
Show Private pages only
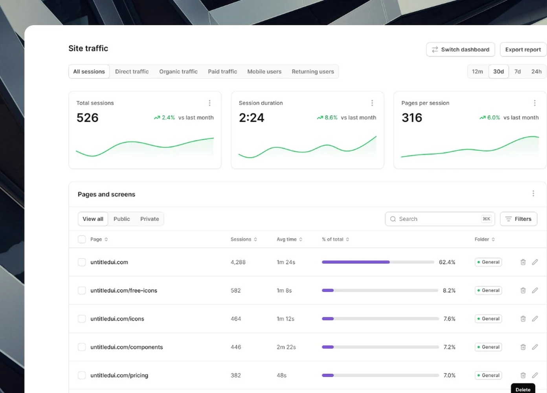click(150, 219)
